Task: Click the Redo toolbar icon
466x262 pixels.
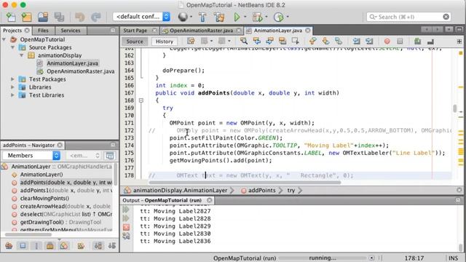Action: (95, 17)
